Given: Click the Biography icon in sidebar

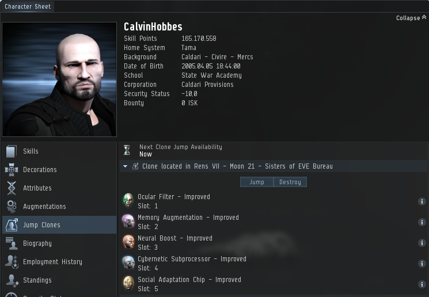Looking at the screenshot, I should click(11, 243).
